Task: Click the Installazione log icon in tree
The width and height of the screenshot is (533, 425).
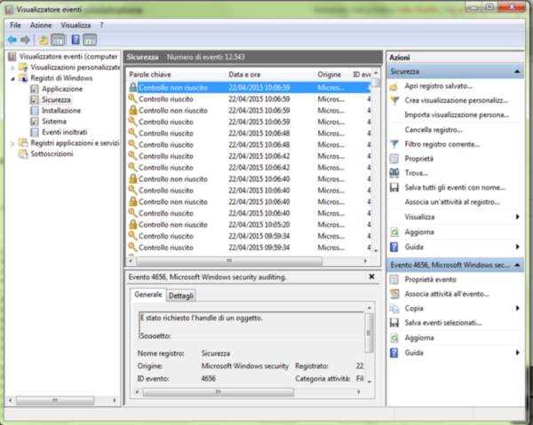Action: click(35, 111)
